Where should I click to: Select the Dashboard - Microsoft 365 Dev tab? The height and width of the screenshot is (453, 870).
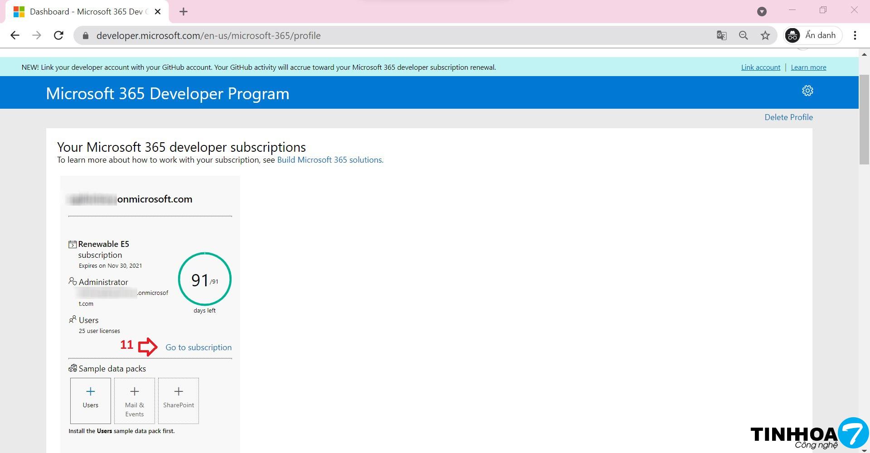[86, 12]
